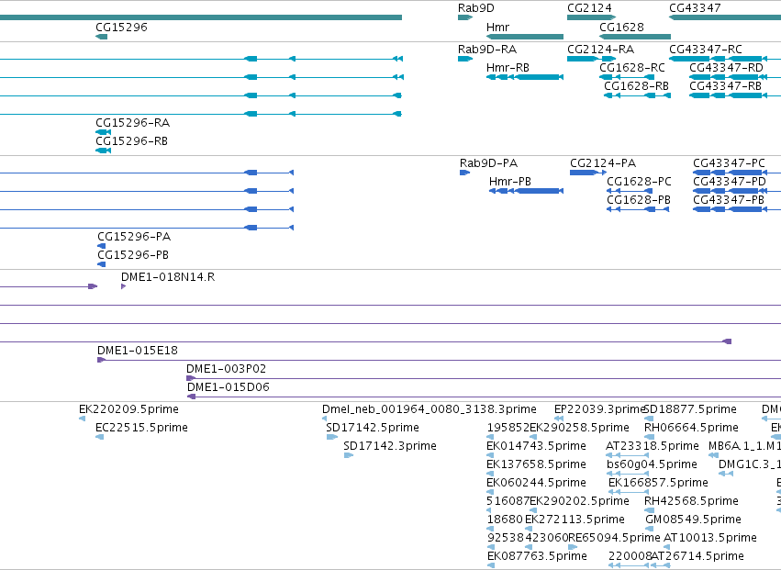781x570 pixels.
Task: Click EST AT23318.5prime
Action: tap(653, 446)
